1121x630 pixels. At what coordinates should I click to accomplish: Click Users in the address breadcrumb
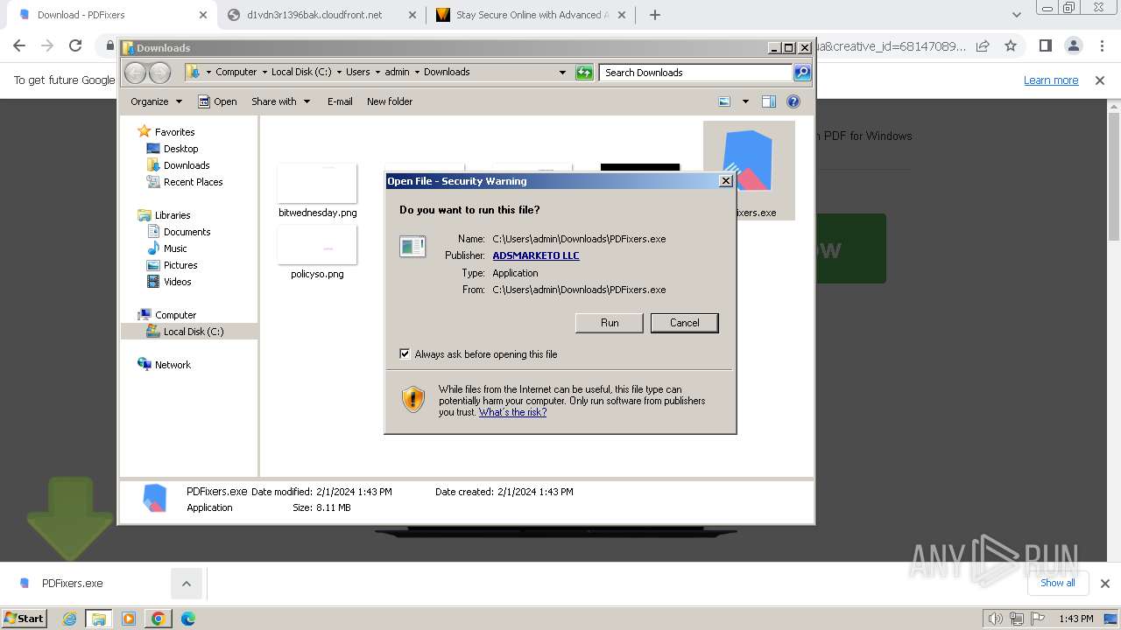358,73
